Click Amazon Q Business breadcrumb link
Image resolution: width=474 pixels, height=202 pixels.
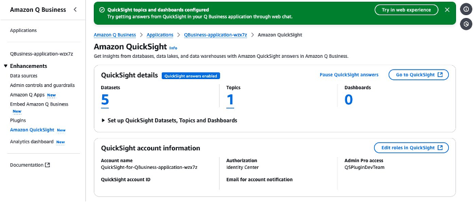pos(115,35)
